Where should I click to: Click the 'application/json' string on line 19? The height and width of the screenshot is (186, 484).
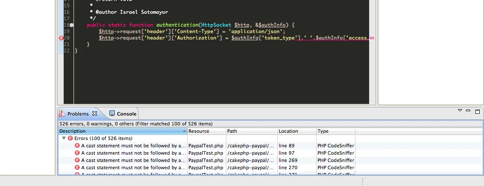[255, 31]
